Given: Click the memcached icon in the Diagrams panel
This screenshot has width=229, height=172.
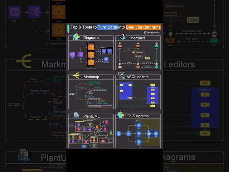Looking at the screenshot, I should tap(106, 59).
